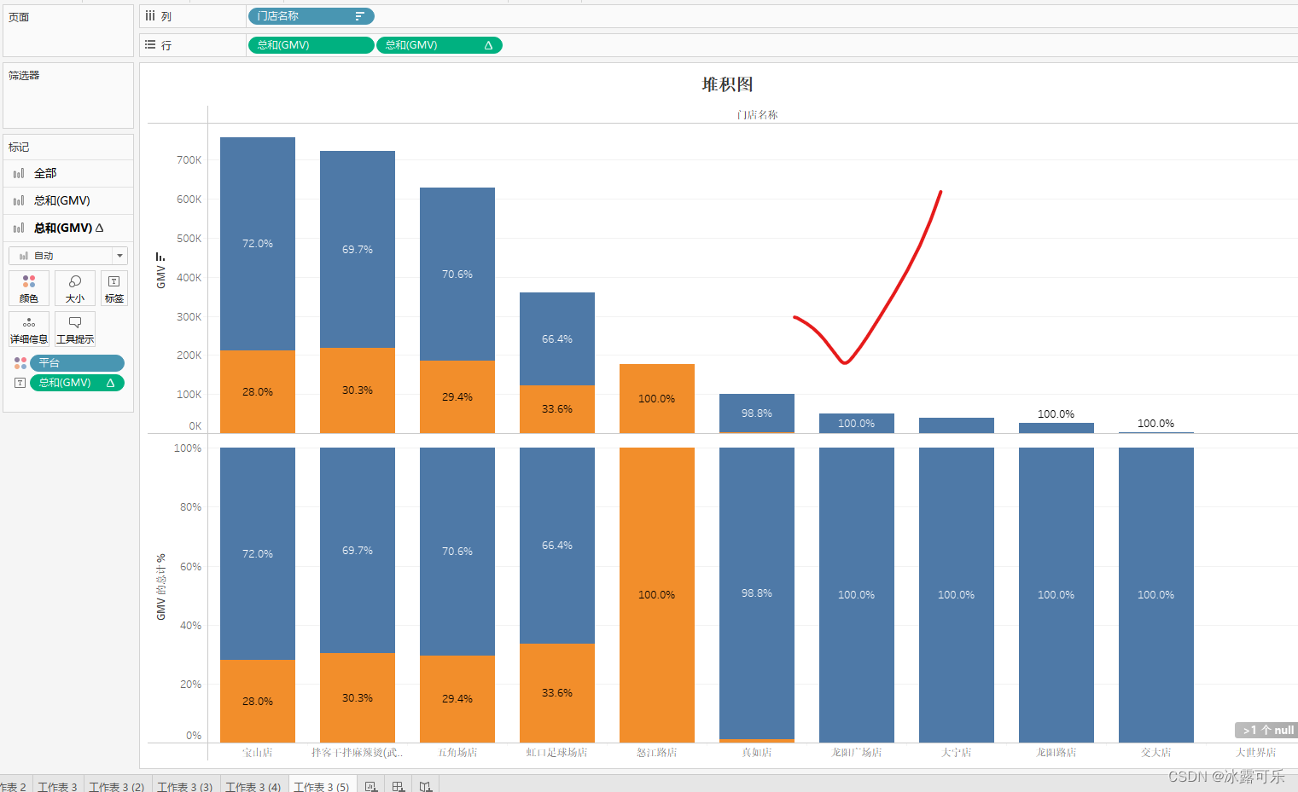Open the 颜色 (Color) marks card
The width and height of the screenshot is (1298, 792).
[29, 288]
